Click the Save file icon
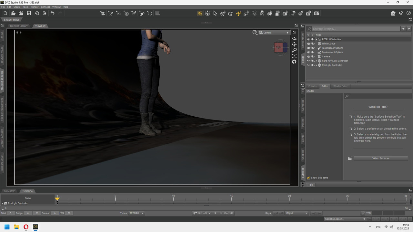 (x=29, y=13)
